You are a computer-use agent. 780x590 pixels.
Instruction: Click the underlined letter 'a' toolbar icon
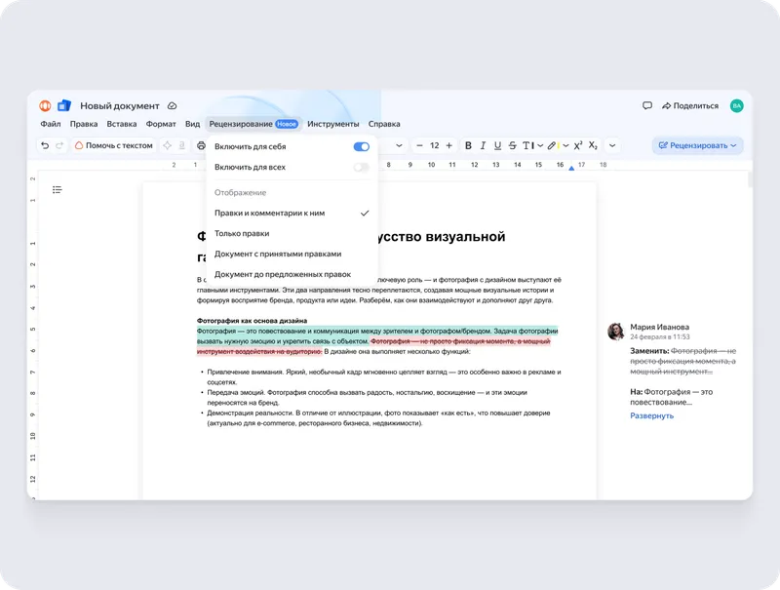pyautogui.click(x=182, y=145)
